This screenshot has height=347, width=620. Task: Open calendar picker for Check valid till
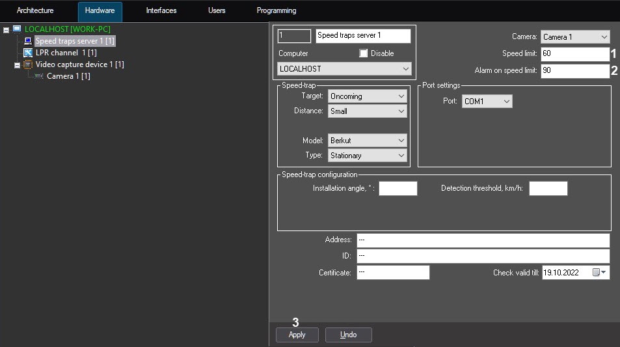(599, 272)
